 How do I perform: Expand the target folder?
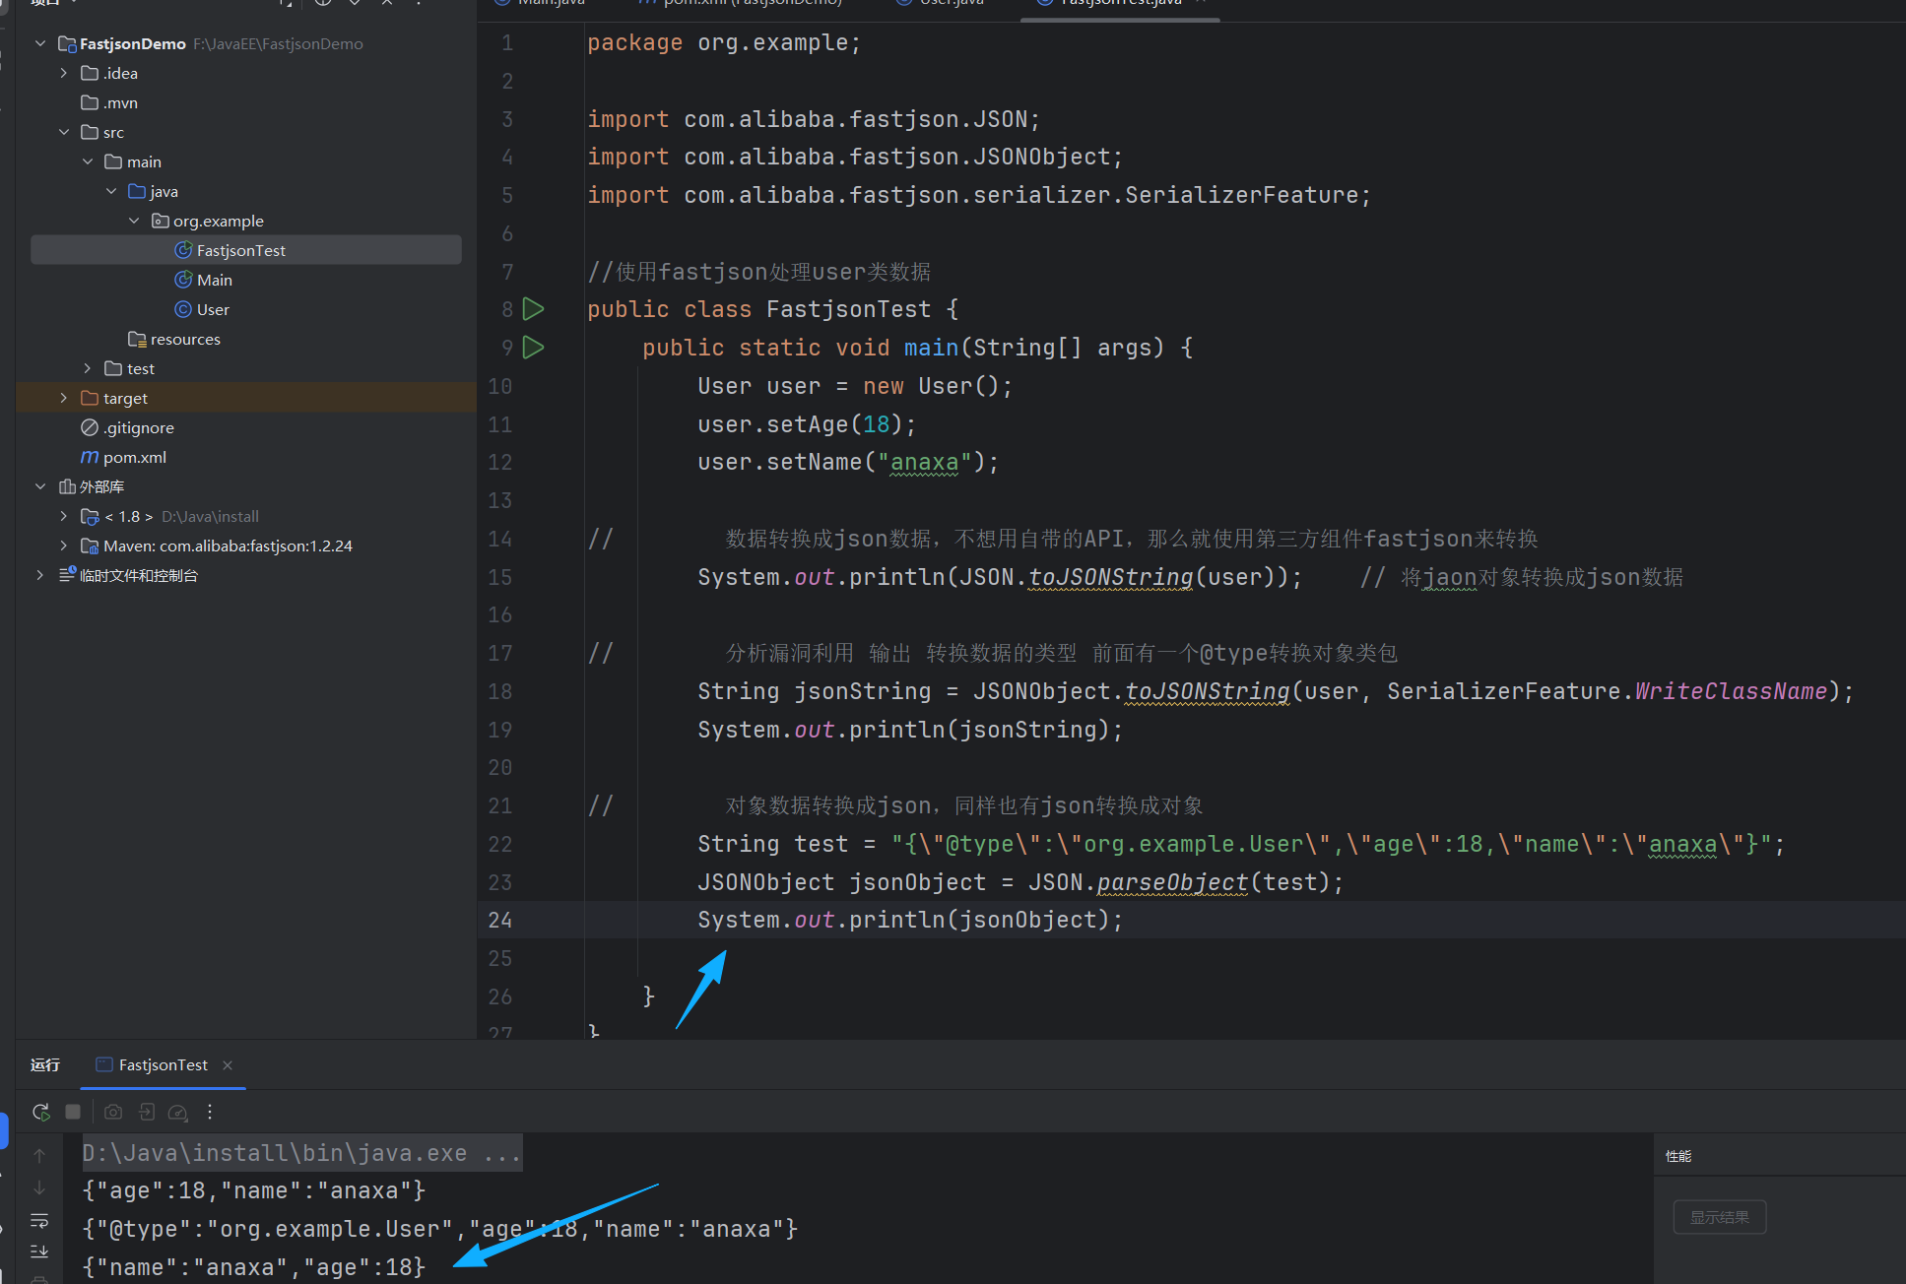(x=64, y=398)
